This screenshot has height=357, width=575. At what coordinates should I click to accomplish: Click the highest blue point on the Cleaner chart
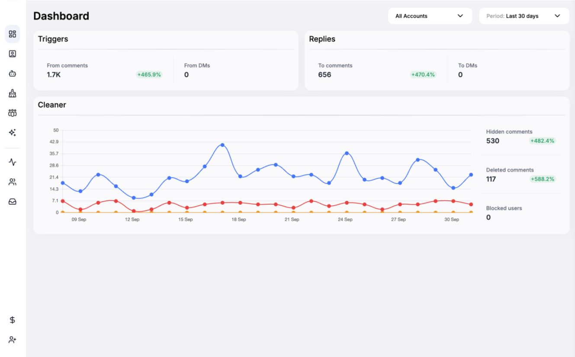click(222, 145)
